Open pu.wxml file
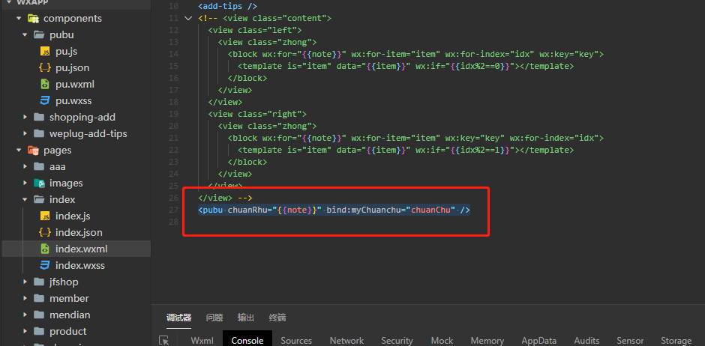Image resolution: width=705 pixels, height=346 pixels. point(75,85)
